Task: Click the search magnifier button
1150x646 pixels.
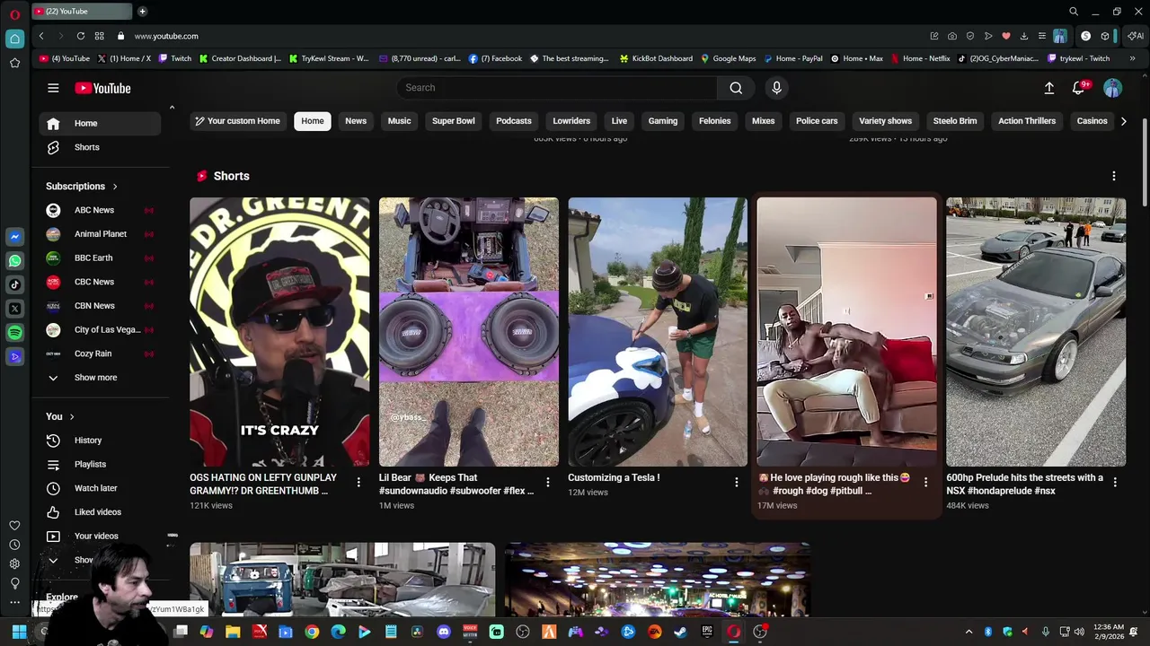Action: (736, 88)
